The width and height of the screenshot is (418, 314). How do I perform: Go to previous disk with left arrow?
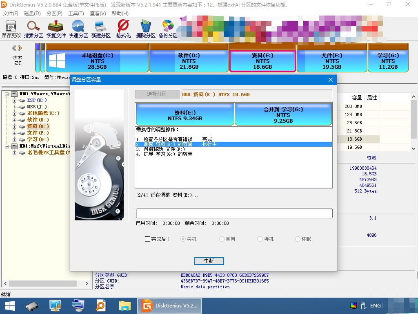point(14,48)
